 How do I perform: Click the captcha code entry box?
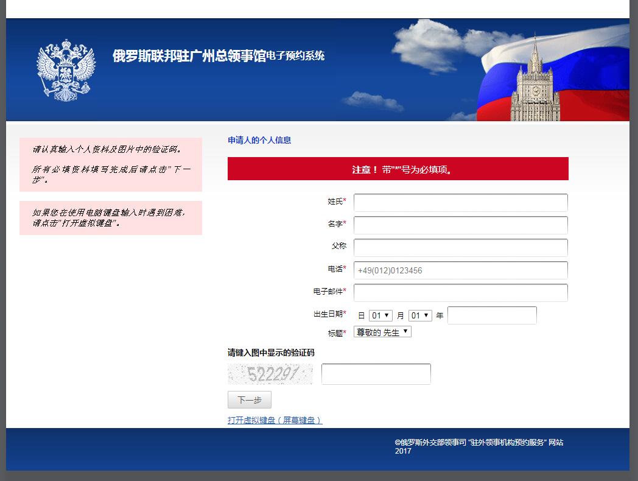tap(376, 373)
